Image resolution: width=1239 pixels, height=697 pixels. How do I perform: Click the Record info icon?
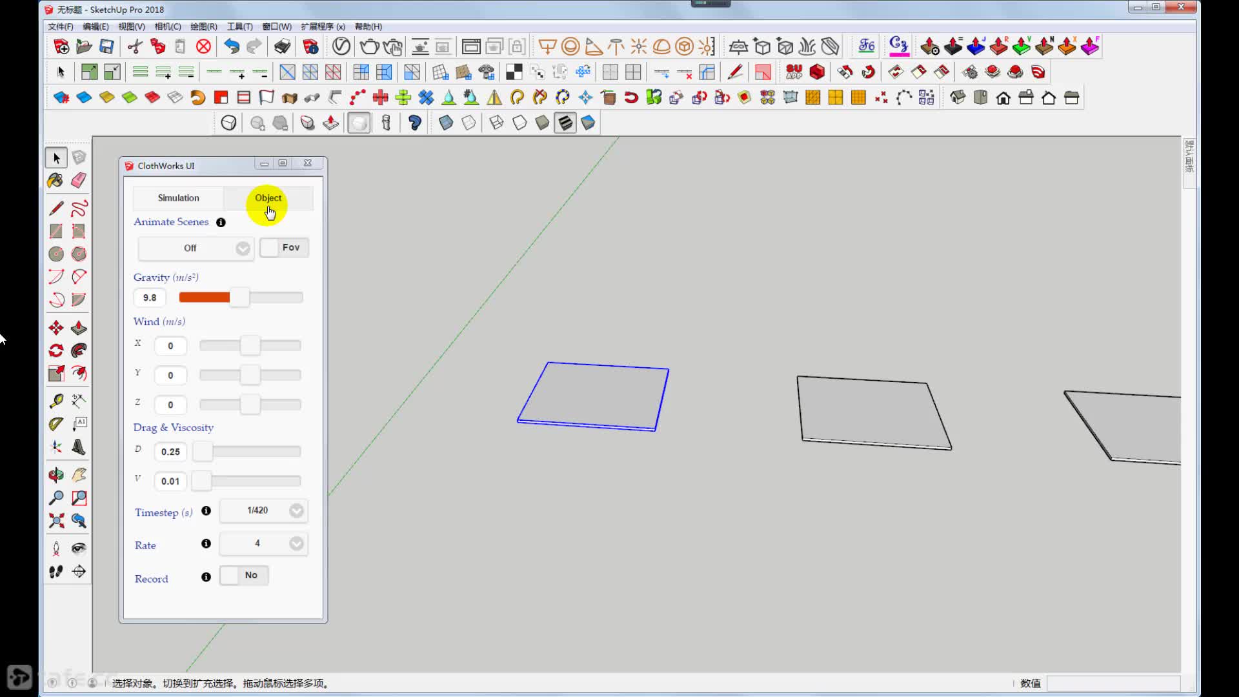tap(206, 577)
